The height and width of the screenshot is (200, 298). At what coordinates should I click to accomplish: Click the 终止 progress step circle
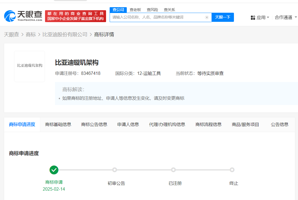232,170
